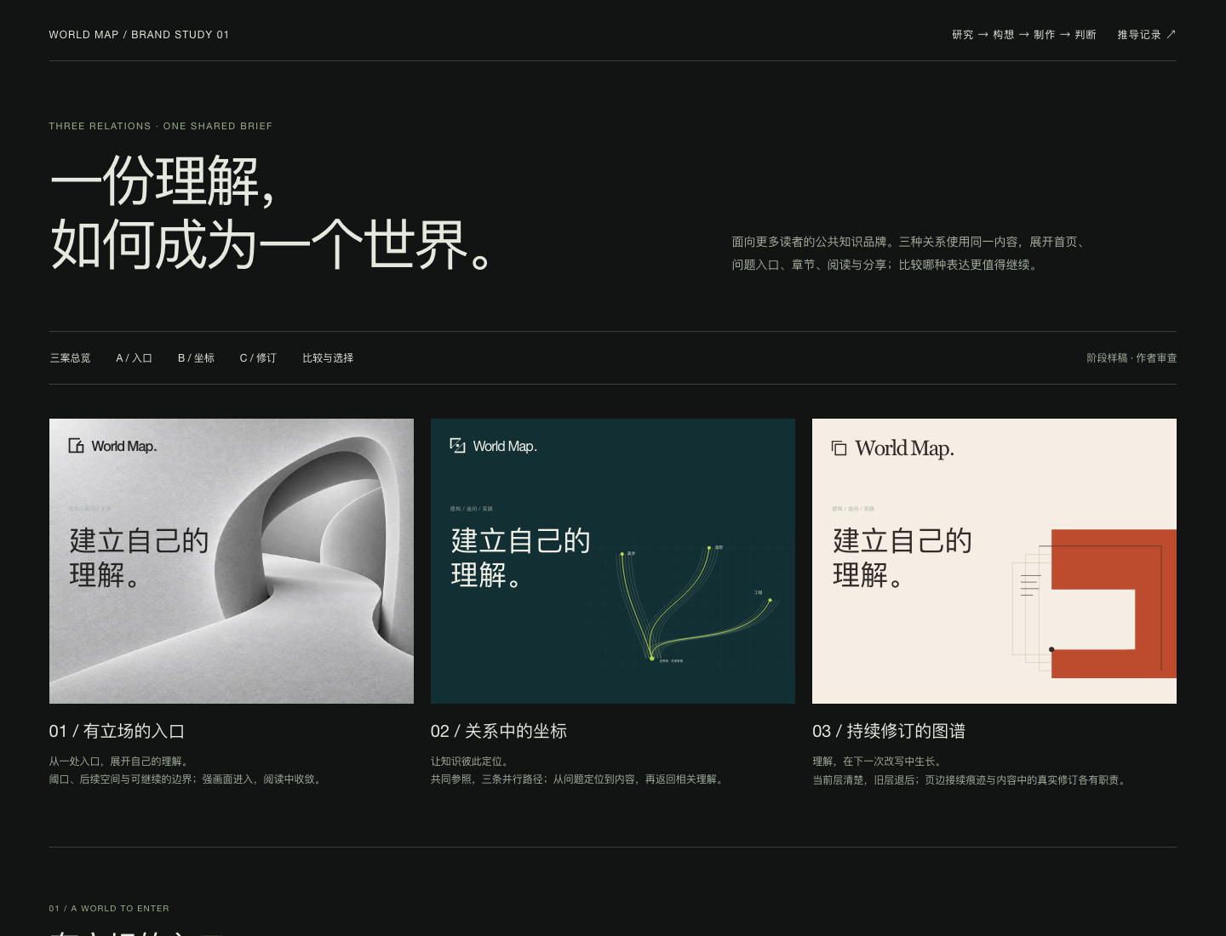Image resolution: width=1226 pixels, height=936 pixels.
Task: Click the 03 / 持续修订的图谱 title
Action: pyautogui.click(x=889, y=731)
